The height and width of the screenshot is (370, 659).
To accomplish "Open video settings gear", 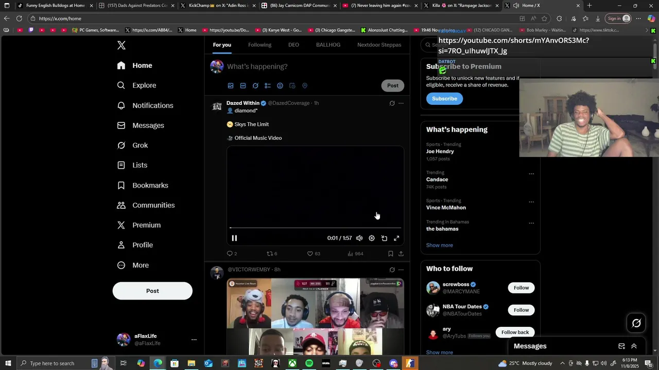I will [x=372, y=238].
